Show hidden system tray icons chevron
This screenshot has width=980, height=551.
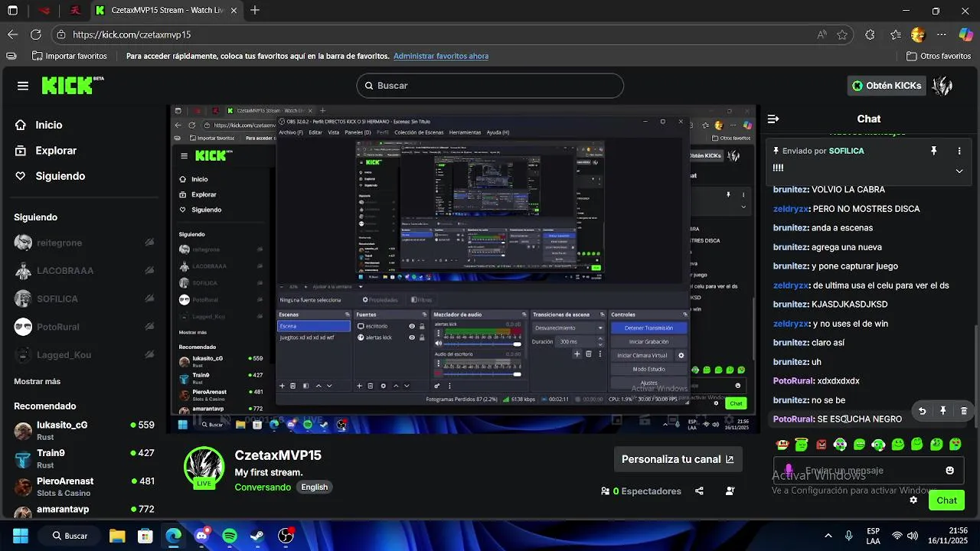click(828, 536)
